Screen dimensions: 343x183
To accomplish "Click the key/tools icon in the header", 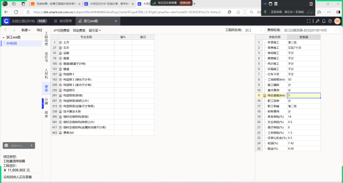I will 317,21.
